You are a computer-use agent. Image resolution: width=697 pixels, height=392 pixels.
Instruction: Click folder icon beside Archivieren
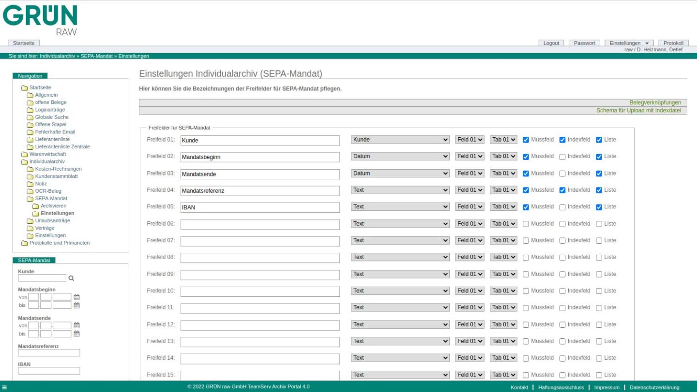pos(35,206)
